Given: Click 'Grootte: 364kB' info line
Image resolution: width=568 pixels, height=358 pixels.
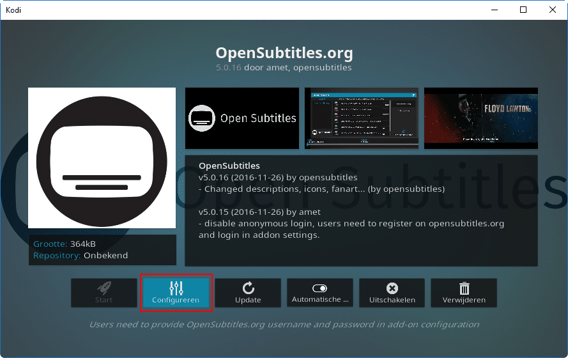Looking at the screenshot, I should (x=65, y=244).
